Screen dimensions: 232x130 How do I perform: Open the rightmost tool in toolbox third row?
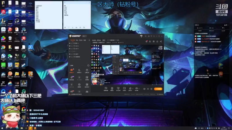(x=87, y=85)
